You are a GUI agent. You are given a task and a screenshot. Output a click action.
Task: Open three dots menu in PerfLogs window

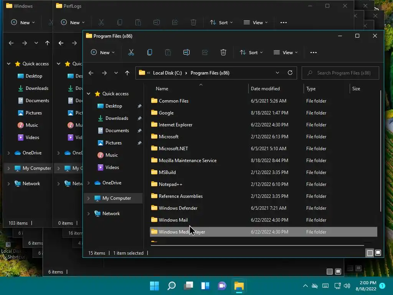pyautogui.click(x=284, y=23)
